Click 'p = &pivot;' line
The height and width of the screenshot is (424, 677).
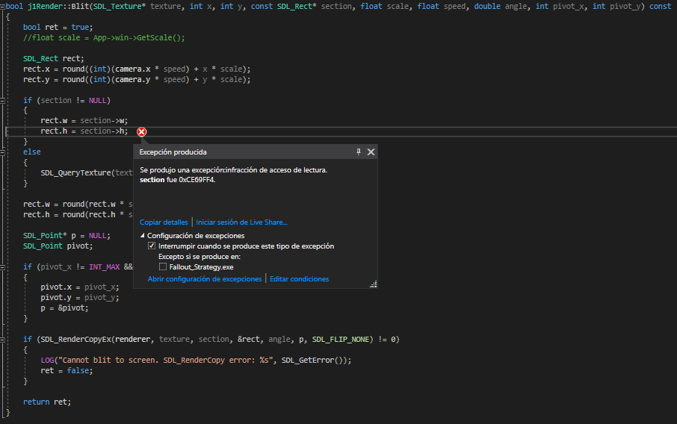[65, 308]
